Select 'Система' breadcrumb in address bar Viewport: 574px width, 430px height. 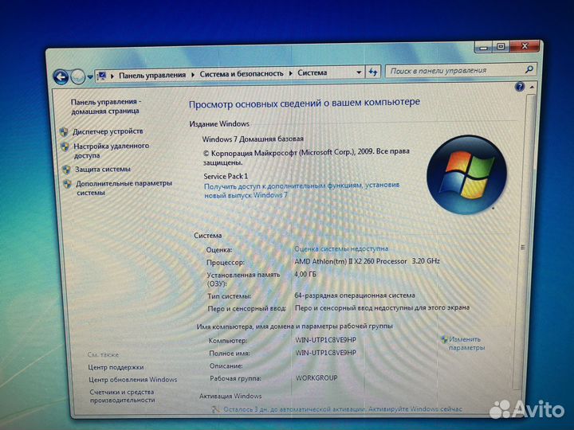tap(312, 72)
